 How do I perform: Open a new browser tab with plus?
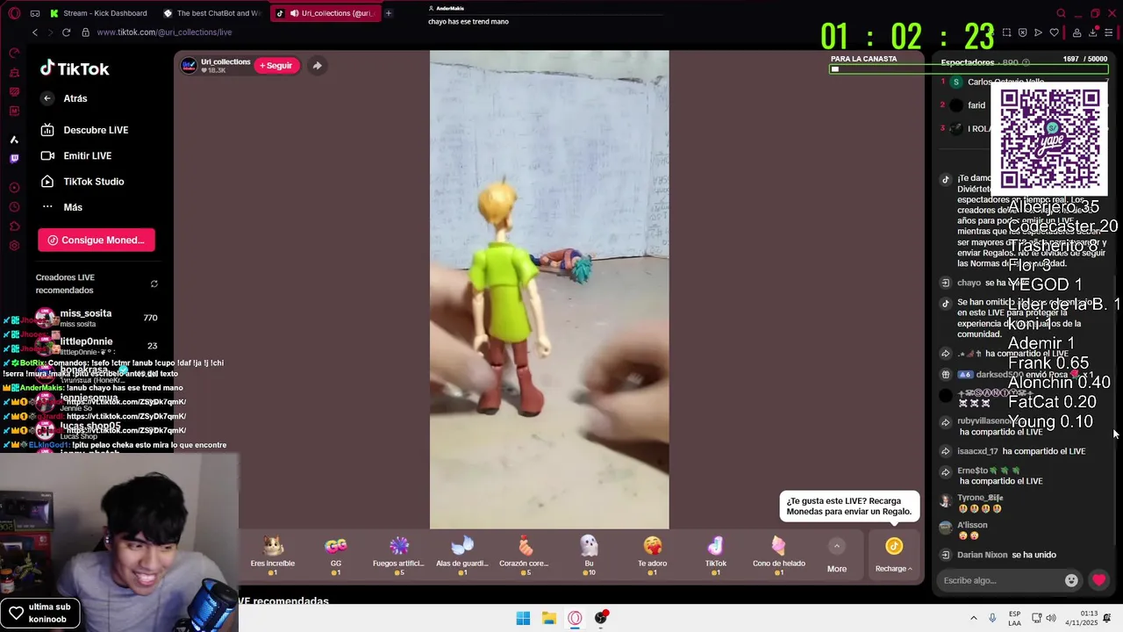389,13
